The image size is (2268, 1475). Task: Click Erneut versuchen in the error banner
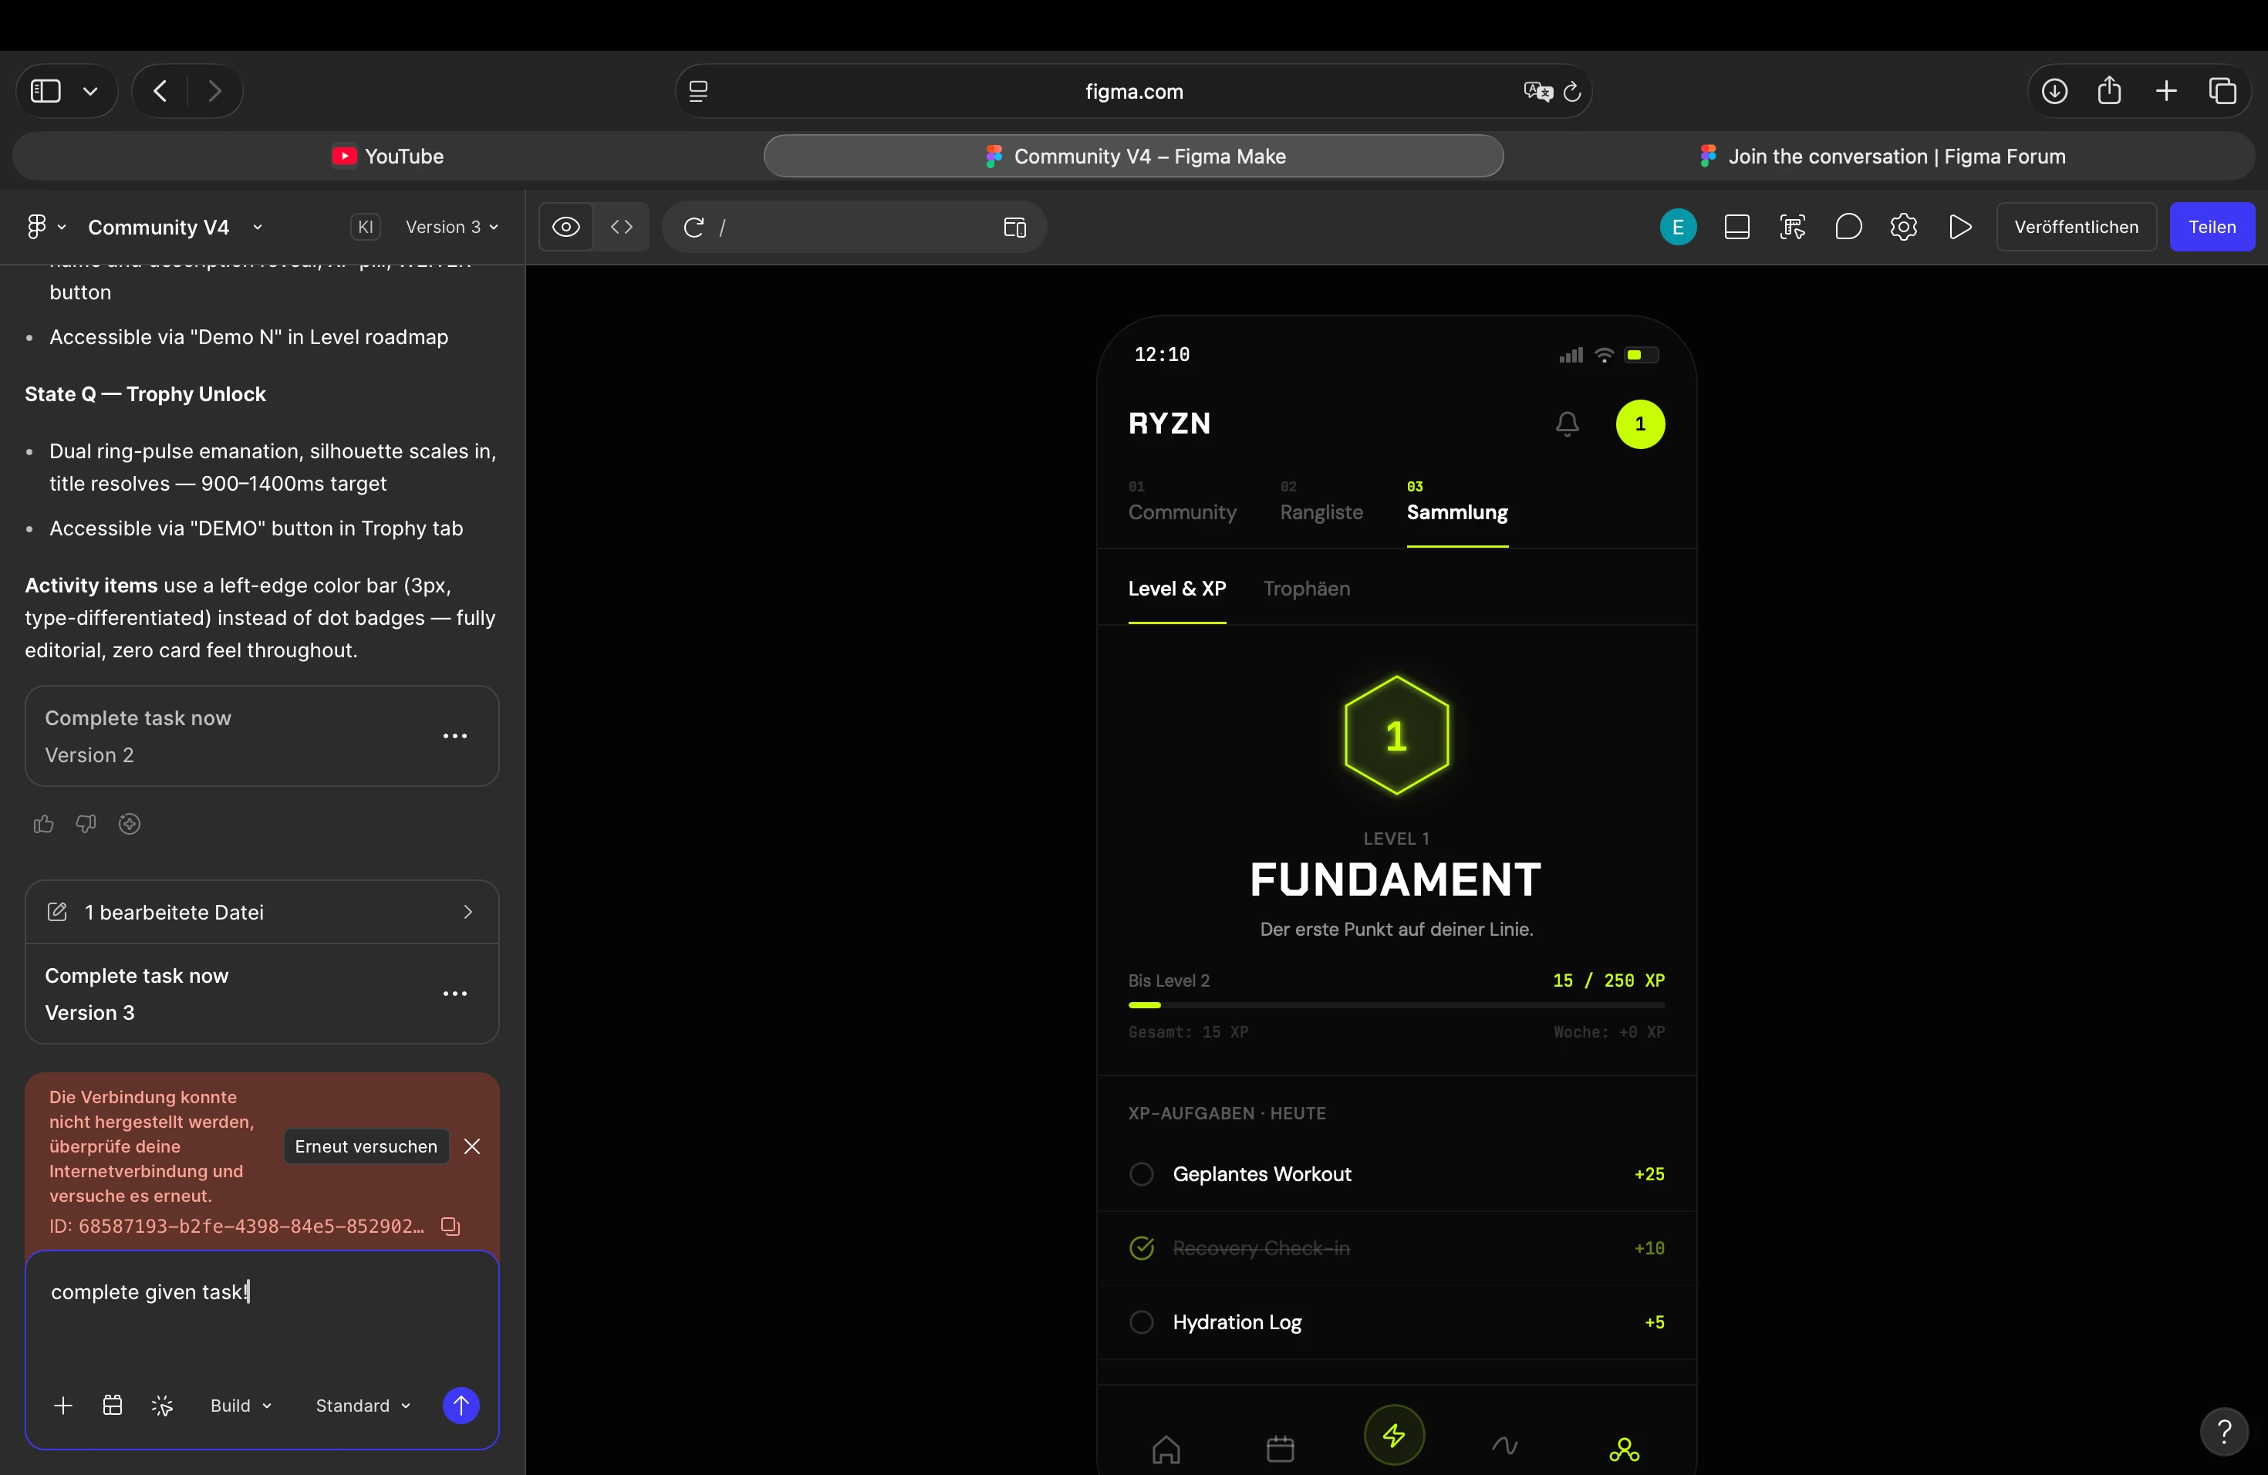tap(366, 1146)
